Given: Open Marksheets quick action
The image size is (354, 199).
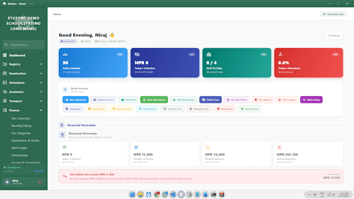Looking at the screenshot, I should tap(225, 109).
